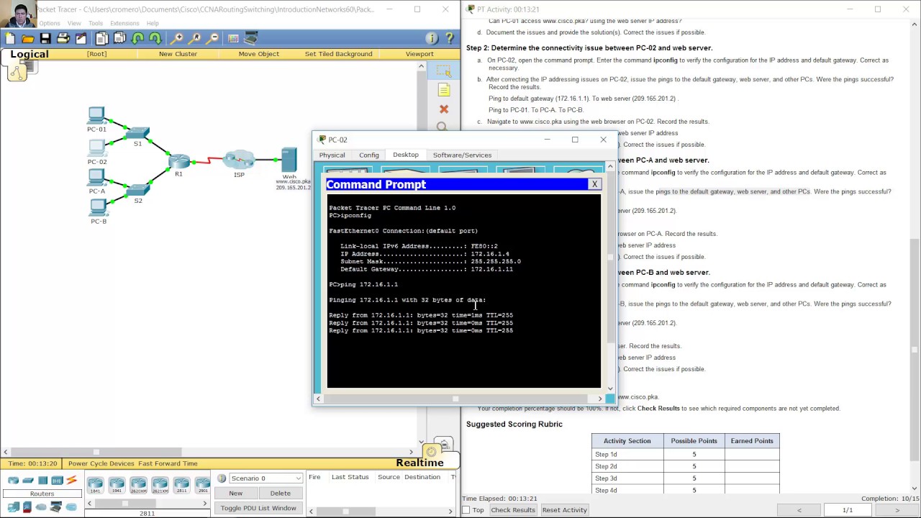This screenshot has width=921, height=518.
Task: Save the network with the floppy icon
Action: point(45,39)
